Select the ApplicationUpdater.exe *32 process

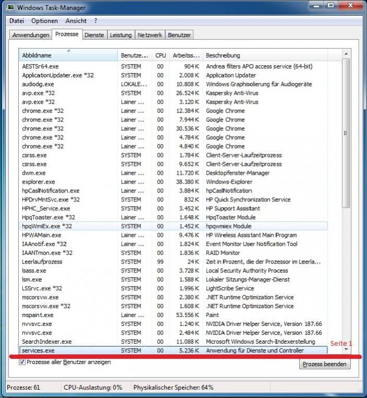[x=173, y=75]
